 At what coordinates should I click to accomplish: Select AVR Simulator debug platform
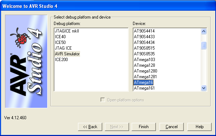point(67,54)
